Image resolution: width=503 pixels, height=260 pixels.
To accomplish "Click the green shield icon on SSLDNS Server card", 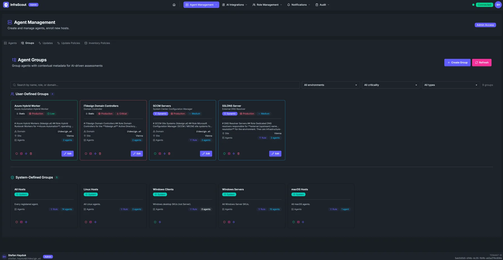I will pyautogui.click(x=224, y=154).
